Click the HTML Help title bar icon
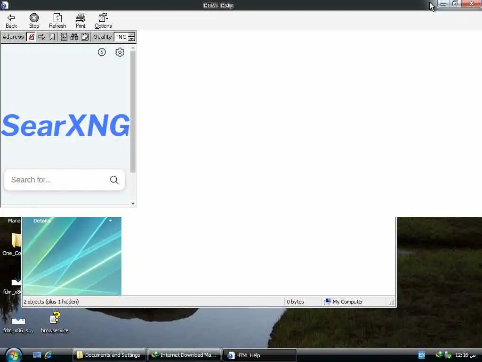This screenshot has height=362, width=482. (4, 5)
